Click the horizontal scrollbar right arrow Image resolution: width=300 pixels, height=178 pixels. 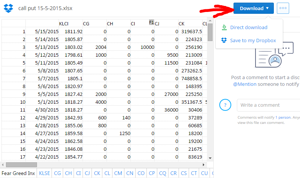(x=203, y=165)
